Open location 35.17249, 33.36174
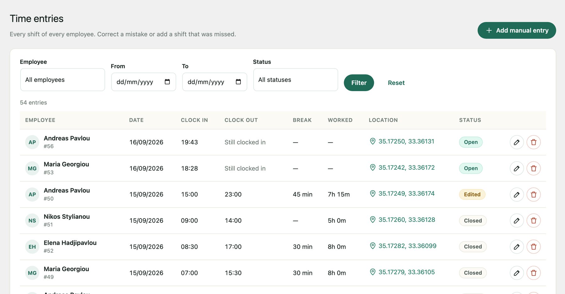This screenshot has height=294, width=565. [402, 194]
